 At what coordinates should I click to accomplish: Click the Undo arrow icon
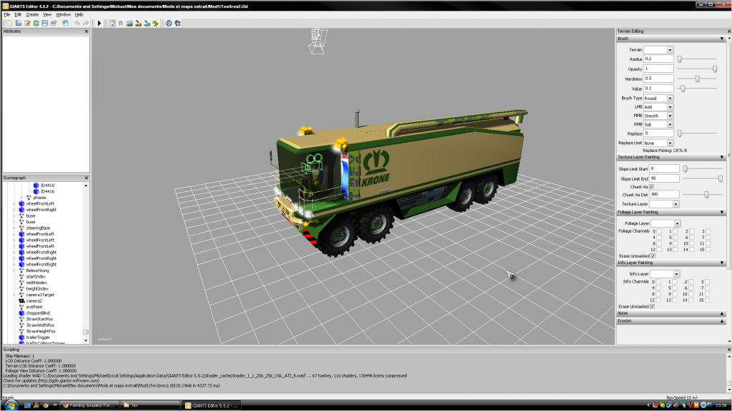tap(77, 24)
